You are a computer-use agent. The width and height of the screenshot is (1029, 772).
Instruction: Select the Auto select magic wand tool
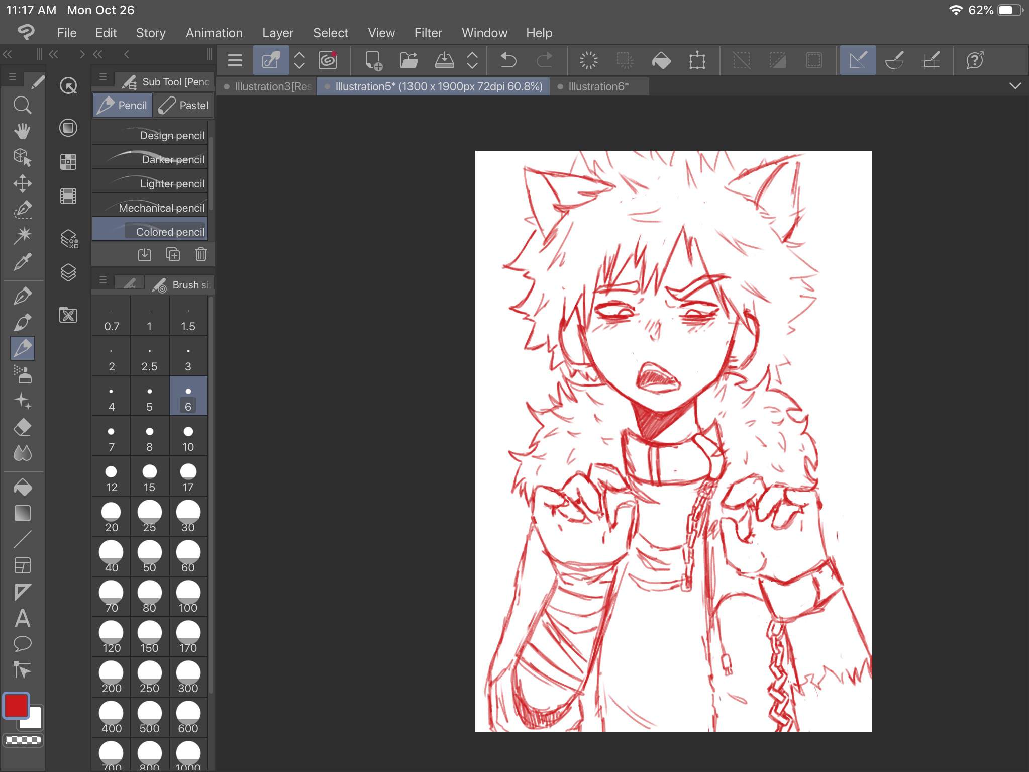(22, 235)
